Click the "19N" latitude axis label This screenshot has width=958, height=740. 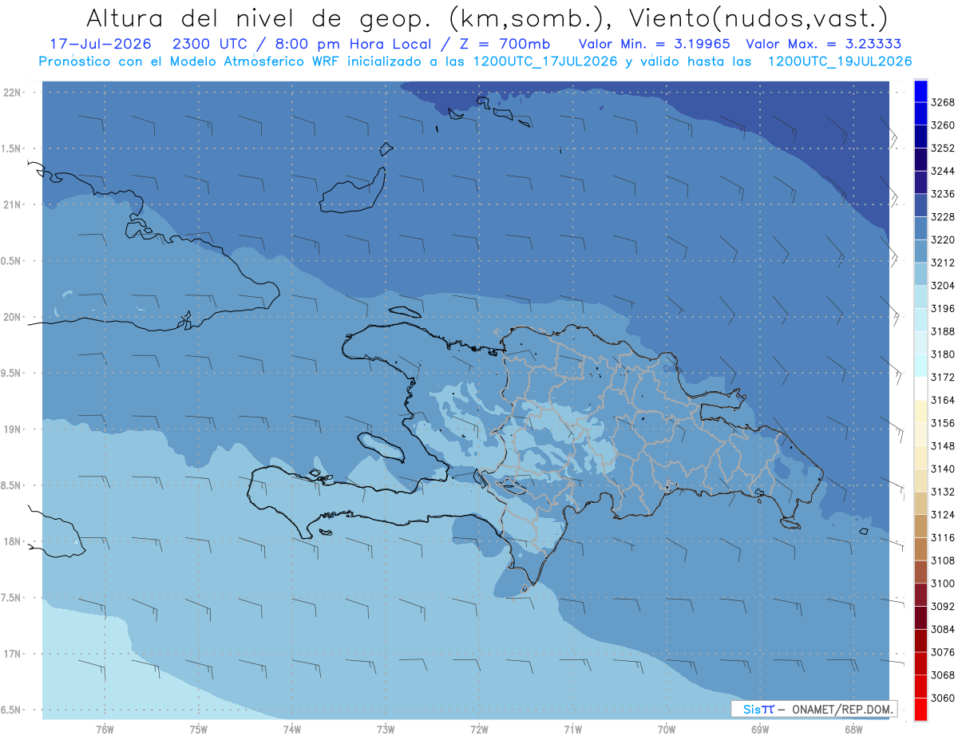click(x=12, y=429)
